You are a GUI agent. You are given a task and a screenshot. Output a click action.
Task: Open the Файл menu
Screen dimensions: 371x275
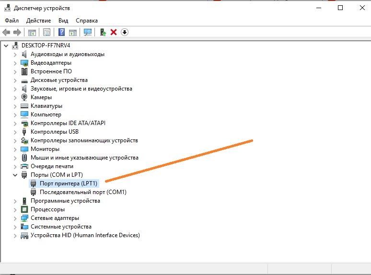(x=12, y=21)
